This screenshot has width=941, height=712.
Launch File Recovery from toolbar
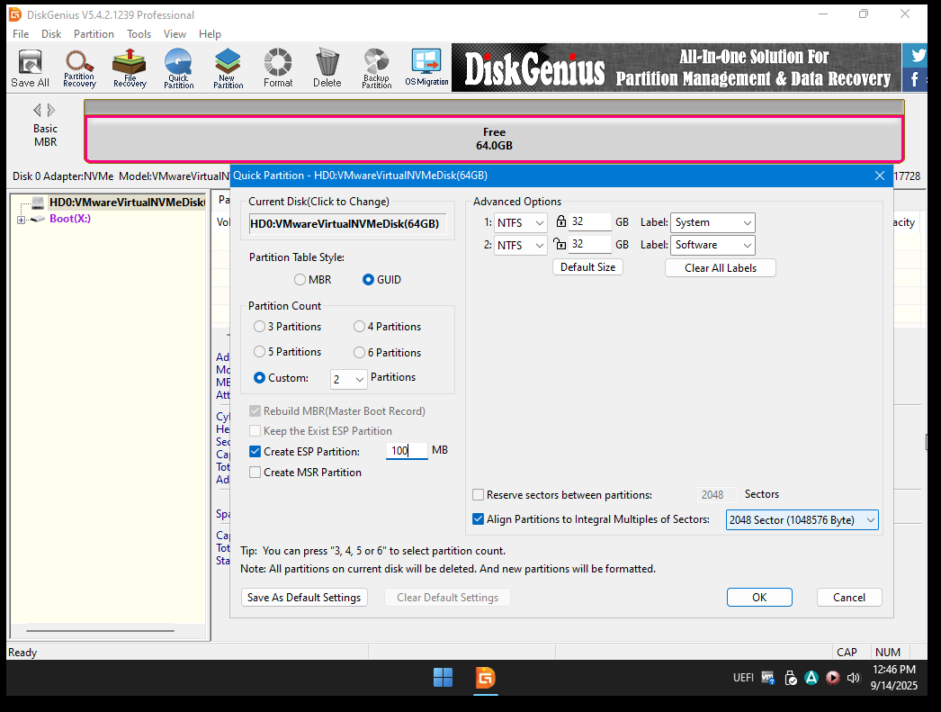[x=130, y=68]
